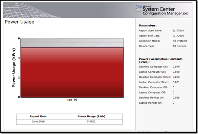Click the 'Device Type:' label
The width and height of the screenshot is (198, 134).
click(x=147, y=46)
